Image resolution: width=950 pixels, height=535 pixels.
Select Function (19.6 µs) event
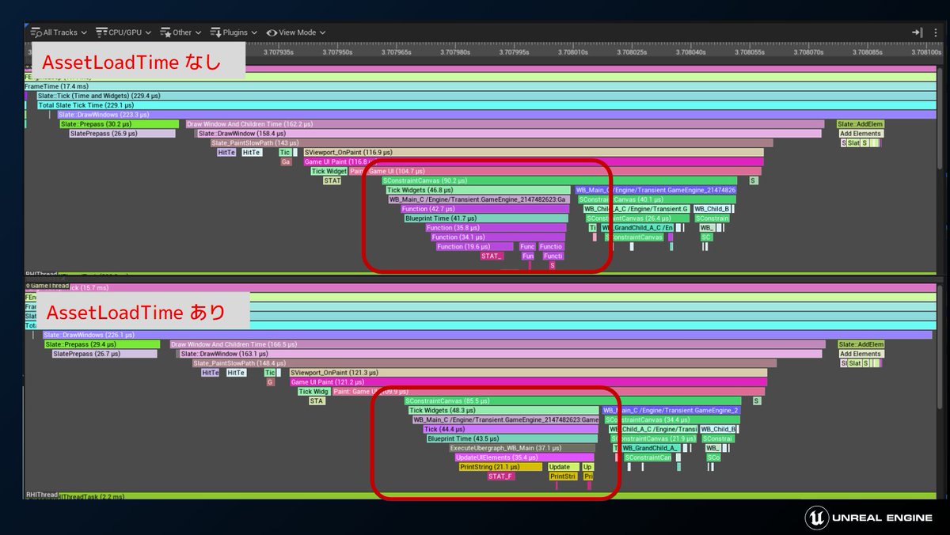474,246
